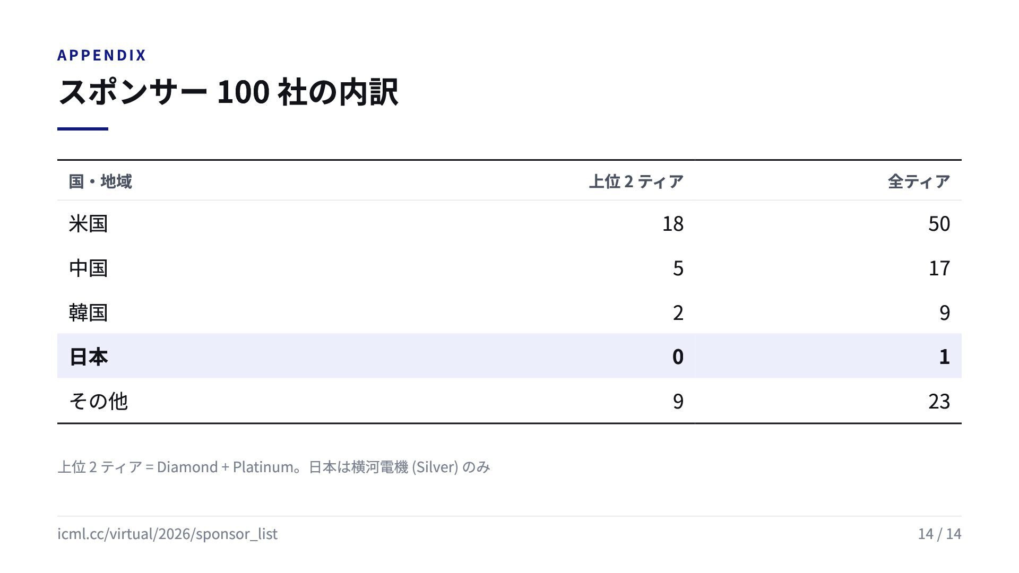This screenshot has width=1019, height=573.
Task: Click the blue underline below the title
Action: 83,129
